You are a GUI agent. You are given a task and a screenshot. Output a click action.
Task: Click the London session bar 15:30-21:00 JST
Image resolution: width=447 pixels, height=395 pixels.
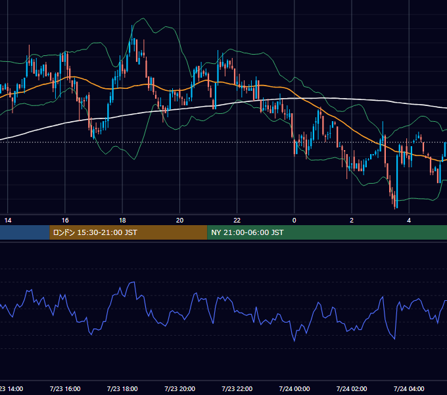(128, 232)
